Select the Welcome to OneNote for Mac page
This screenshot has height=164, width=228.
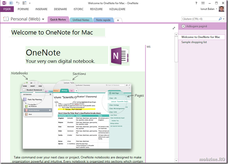pos(201,37)
